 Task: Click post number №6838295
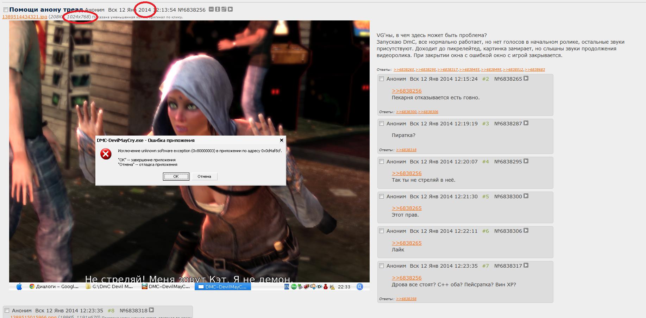508,162
